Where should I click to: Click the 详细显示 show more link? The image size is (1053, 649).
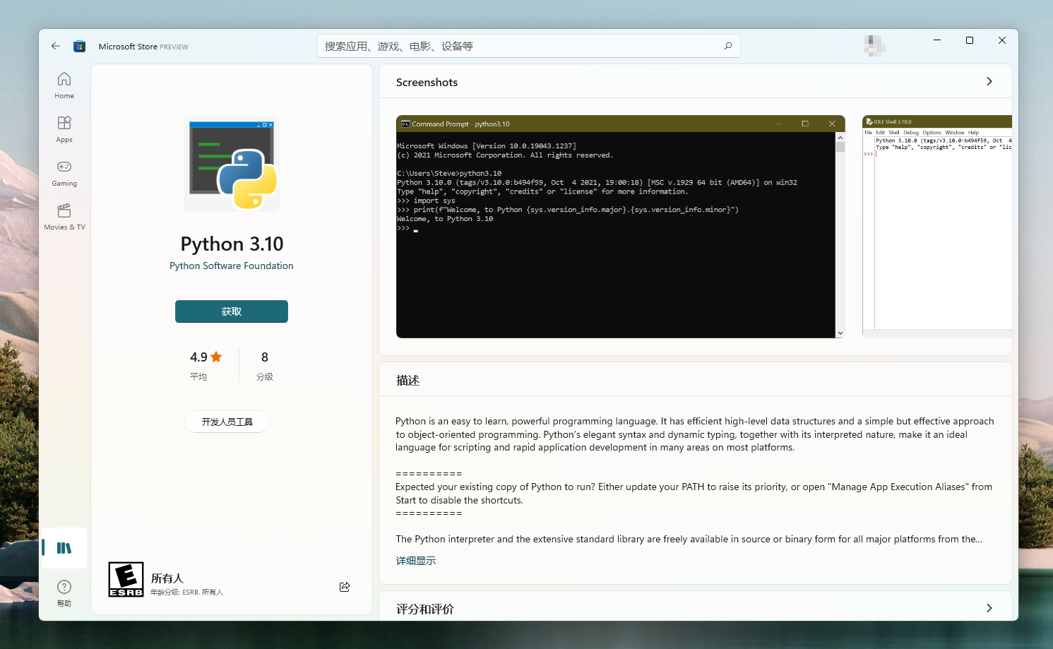416,561
